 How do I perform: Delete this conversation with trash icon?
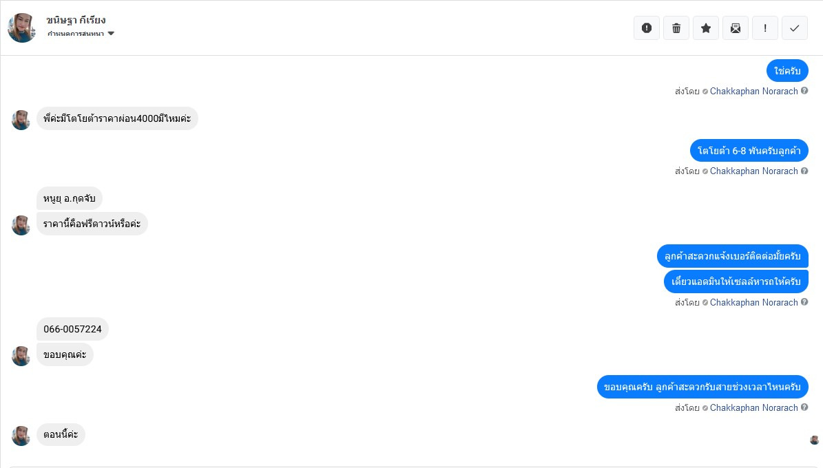(x=676, y=28)
